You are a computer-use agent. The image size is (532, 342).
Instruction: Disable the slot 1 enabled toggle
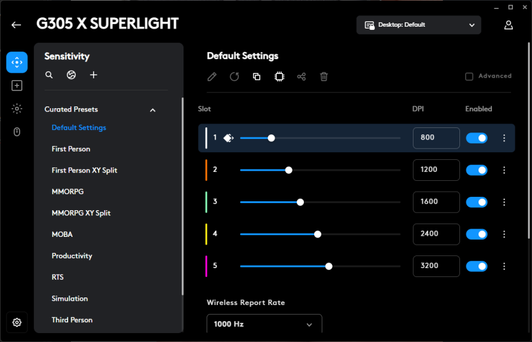477,138
